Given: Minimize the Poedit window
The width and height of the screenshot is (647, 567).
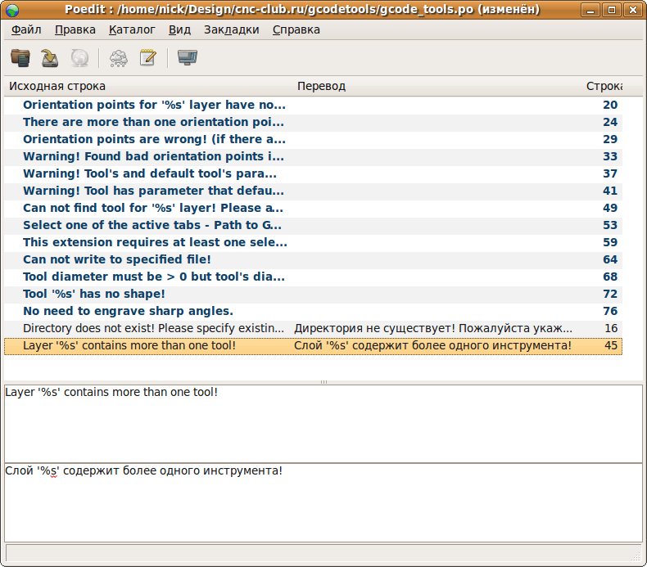Looking at the screenshot, I should [x=590, y=10].
